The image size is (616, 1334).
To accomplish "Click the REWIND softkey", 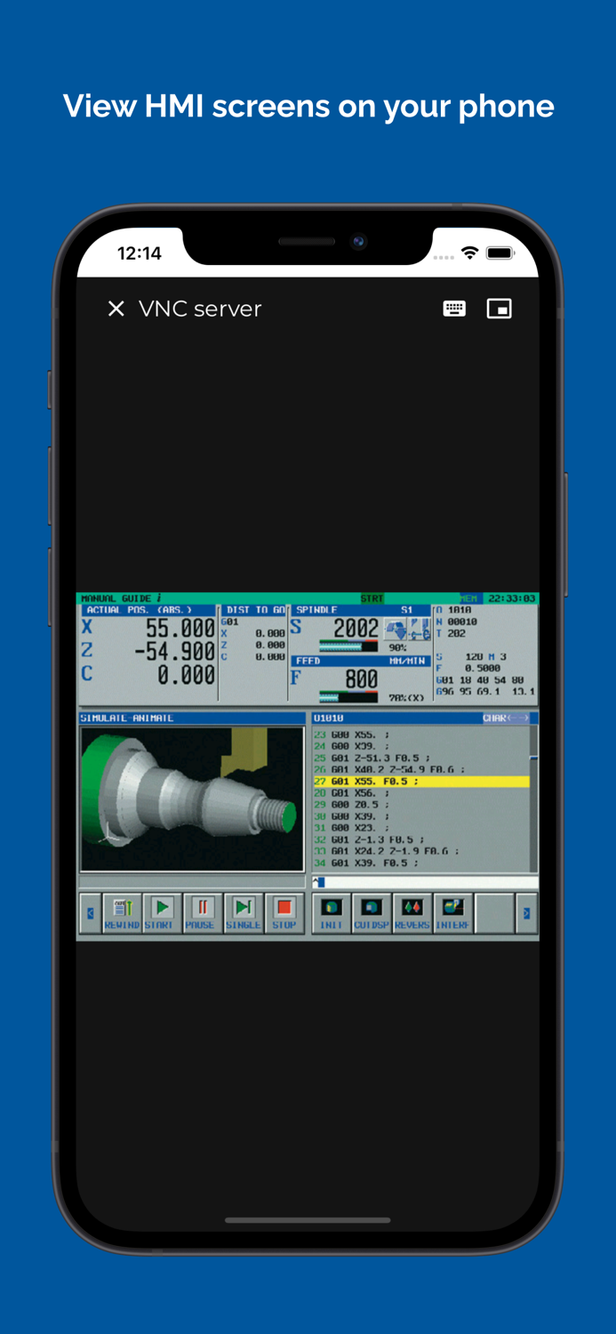I will coord(122,913).
